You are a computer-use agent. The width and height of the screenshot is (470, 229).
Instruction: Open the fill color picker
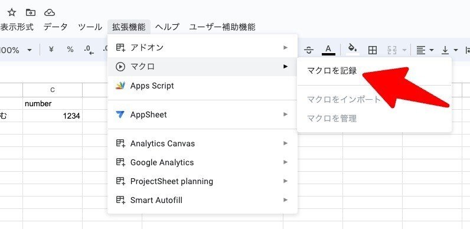(352, 49)
